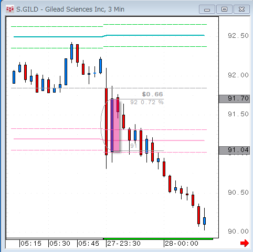This screenshot has height=252, width=253.
Task: Click the 91.50 price axis label
Action: point(238,114)
